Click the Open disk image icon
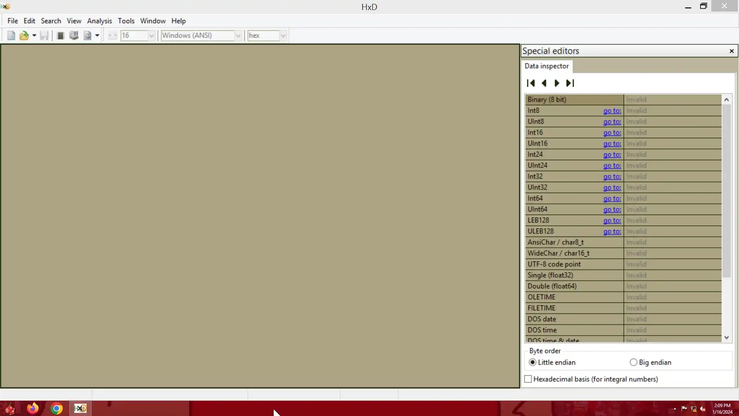This screenshot has width=739, height=416. (x=87, y=35)
